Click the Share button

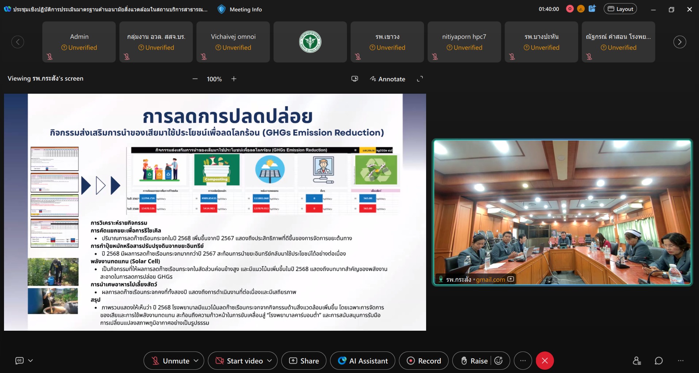click(x=304, y=361)
